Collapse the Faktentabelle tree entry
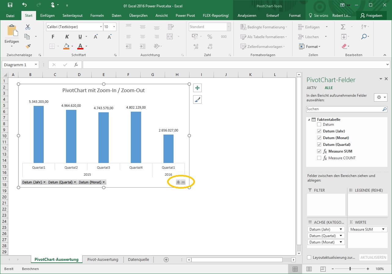 310,119
